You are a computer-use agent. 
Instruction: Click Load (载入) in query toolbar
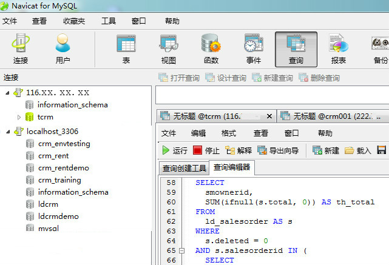[358, 150]
